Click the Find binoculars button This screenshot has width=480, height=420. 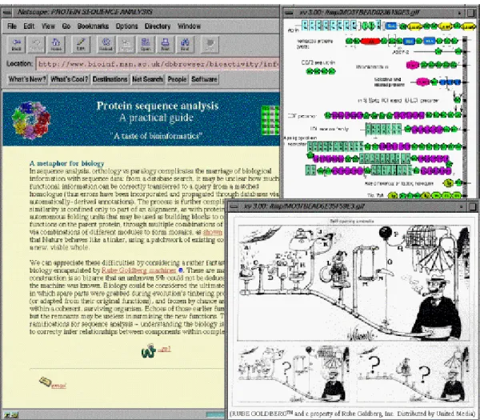tap(185, 45)
